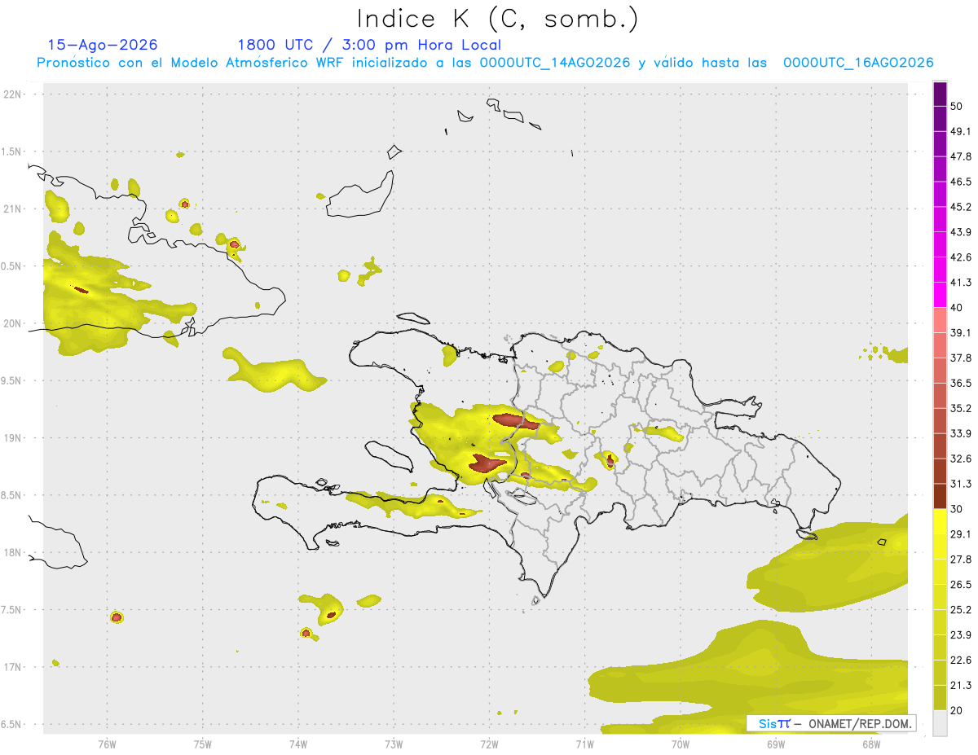Click the '22.6' color scale value
This screenshot has height=755, width=978.
[x=960, y=660]
